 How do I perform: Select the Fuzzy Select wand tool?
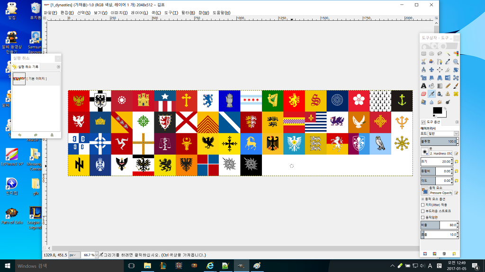click(x=448, y=54)
